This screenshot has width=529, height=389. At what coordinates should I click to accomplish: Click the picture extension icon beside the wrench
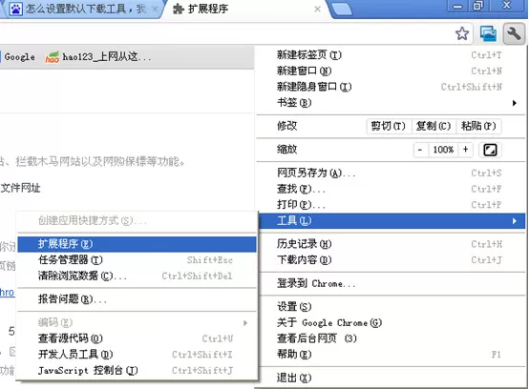click(488, 33)
